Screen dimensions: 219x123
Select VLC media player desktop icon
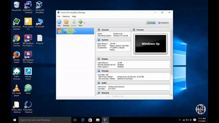pos(16,90)
